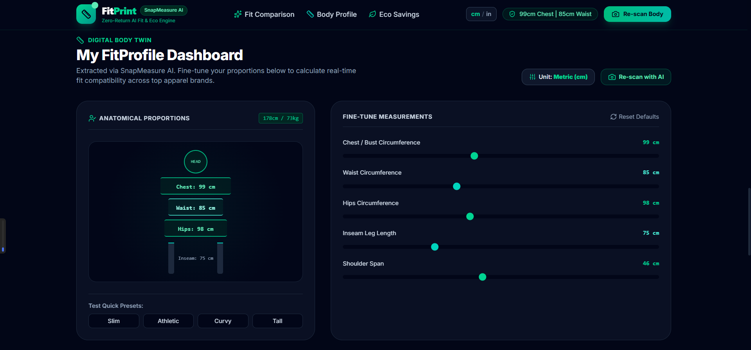This screenshot has height=350, width=751.
Task: Open the Fit Comparison nav item
Action: (264, 14)
